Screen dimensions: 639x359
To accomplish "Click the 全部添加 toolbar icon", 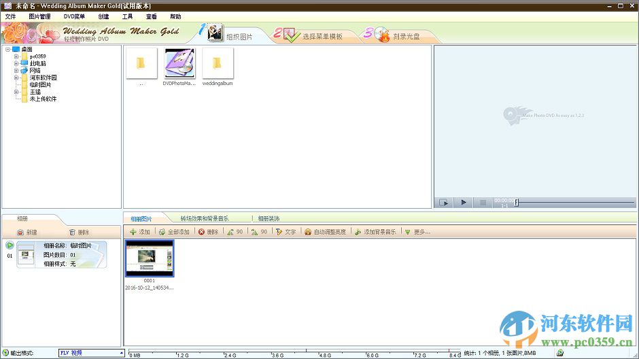I will click(x=162, y=232).
